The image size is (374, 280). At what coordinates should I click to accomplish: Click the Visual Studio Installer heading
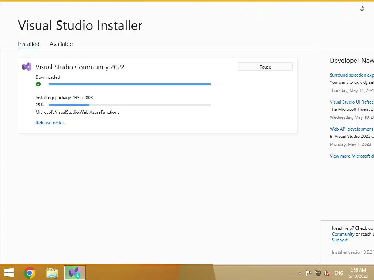[80, 25]
